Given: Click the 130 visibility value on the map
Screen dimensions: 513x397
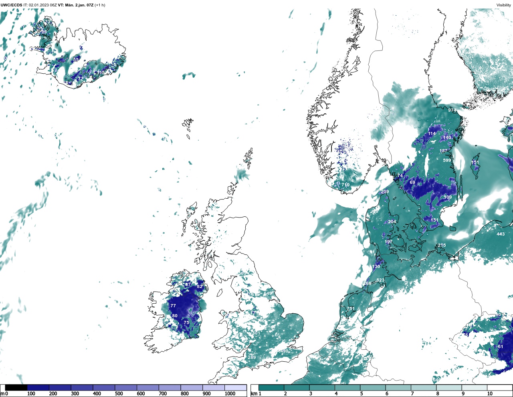Looking at the screenshot, I should coord(376,266).
